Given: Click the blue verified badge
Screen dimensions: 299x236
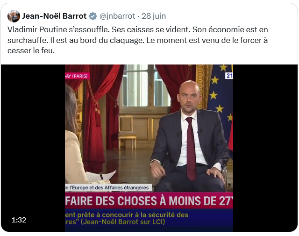Looking at the screenshot, I should 93,16.
